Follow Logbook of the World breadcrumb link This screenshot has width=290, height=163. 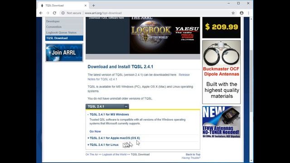(x=114, y=154)
